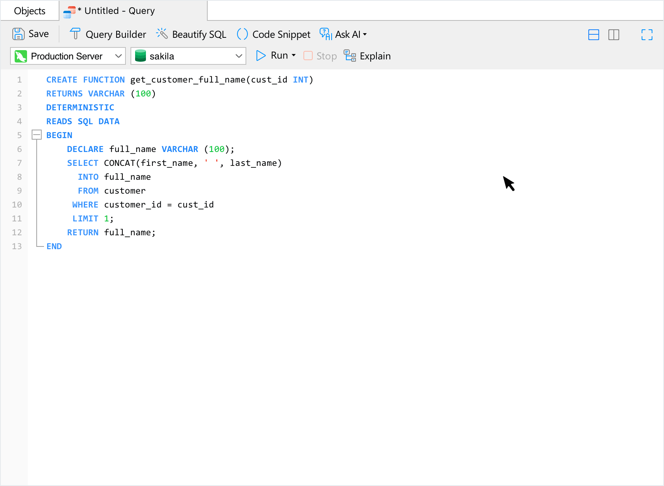Click on the RETURN full_name line
Image resolution: width=664 pixels, height=486 pixels.
click(x=111, y=233)
